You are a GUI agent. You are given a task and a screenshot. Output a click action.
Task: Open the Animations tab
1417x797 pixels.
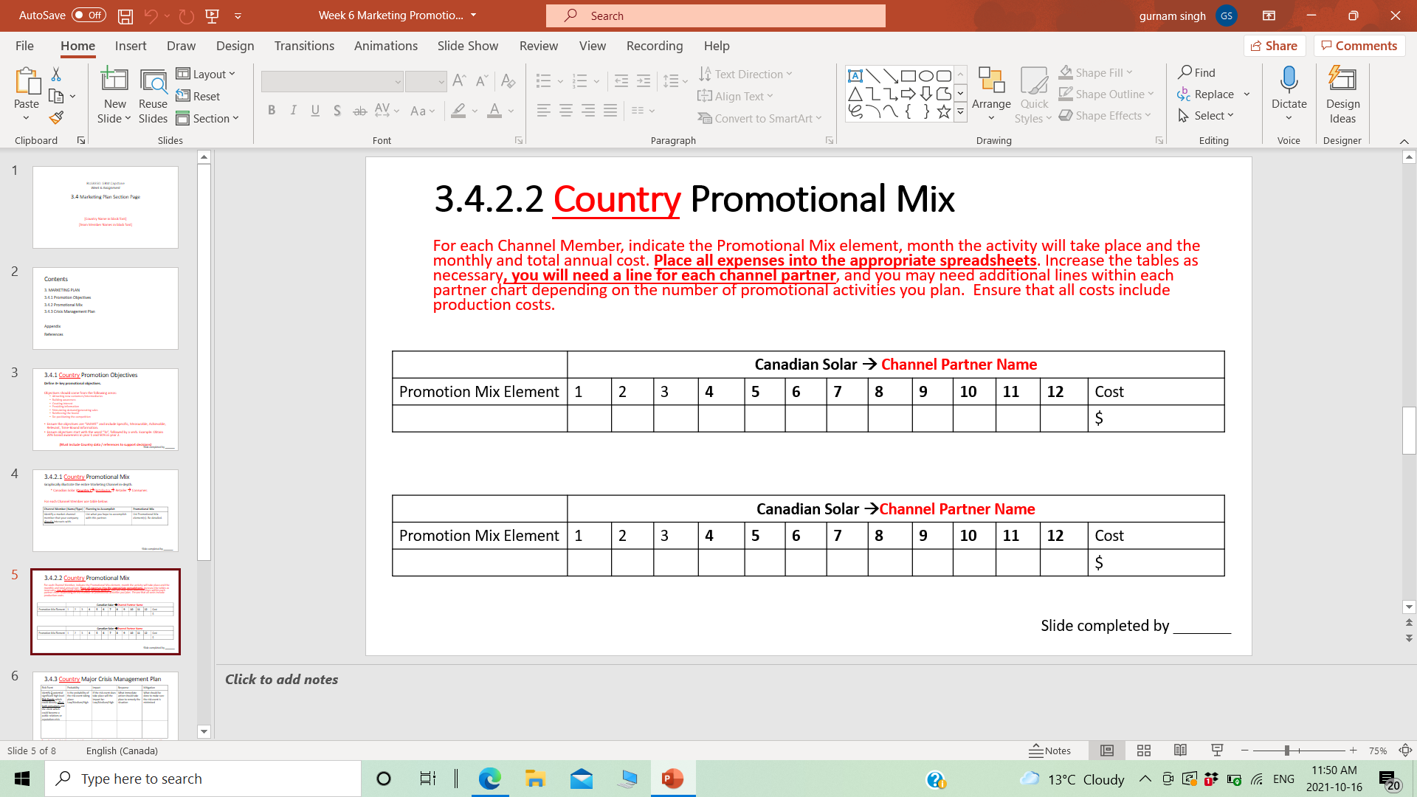386,46
